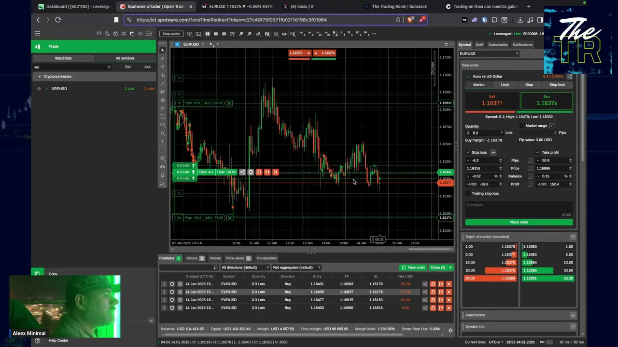Click the New order button in top toolbar
Image resolution: width=618 pixels, height=347 pixels.
coord(171,34)
